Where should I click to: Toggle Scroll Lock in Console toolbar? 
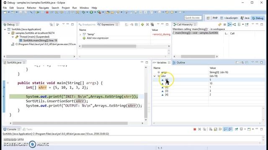[216, 129]
